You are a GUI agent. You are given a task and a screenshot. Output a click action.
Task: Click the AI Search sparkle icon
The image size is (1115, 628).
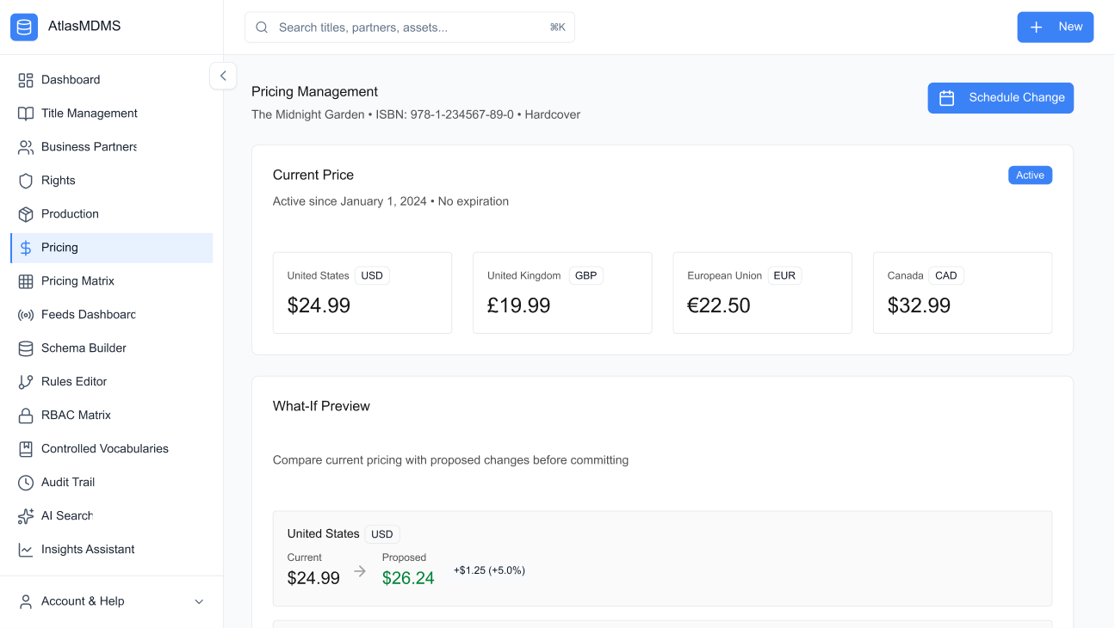(26, 516)
